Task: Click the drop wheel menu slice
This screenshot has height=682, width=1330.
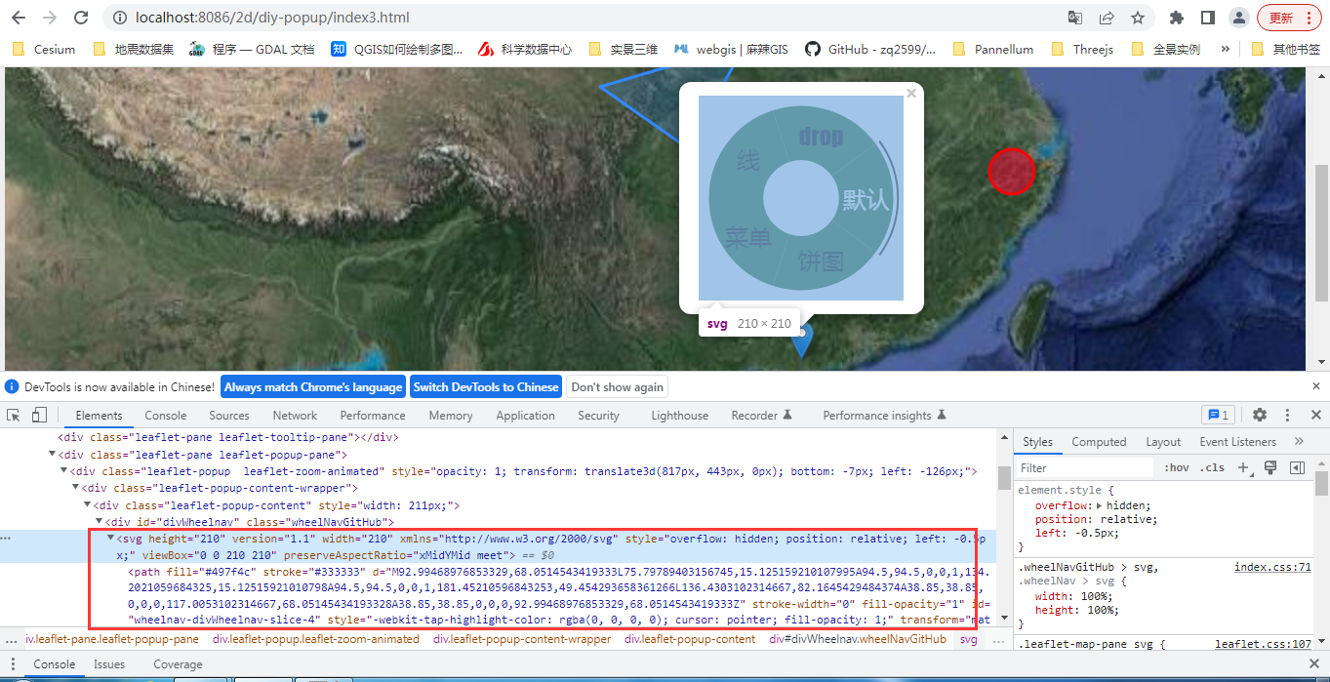Action: 821,137
